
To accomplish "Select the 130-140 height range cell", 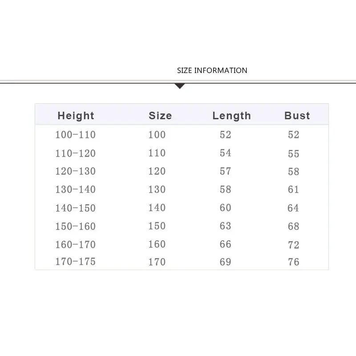I will click(75, 190).
